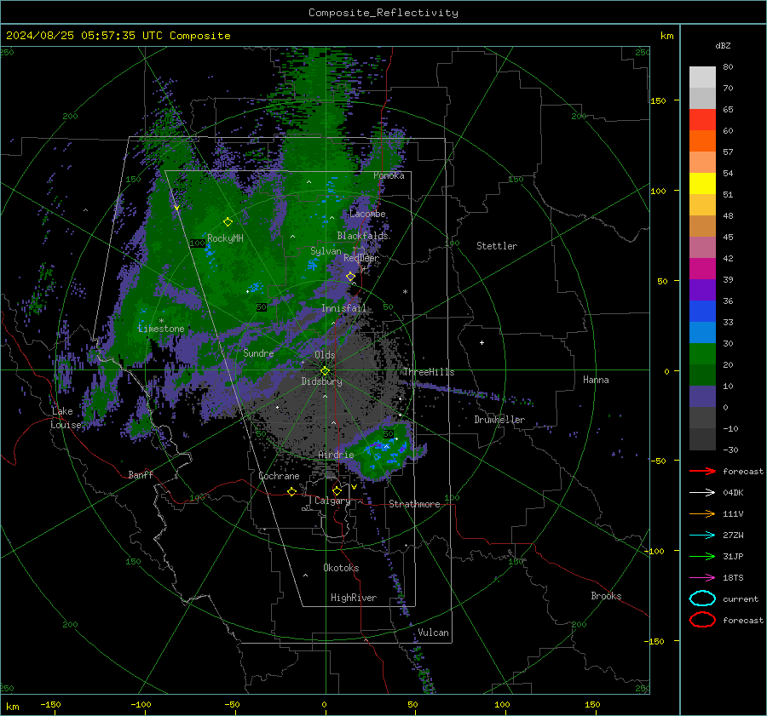Click the ThreeHills town label
The height and width of the screenshot is (716, 767).
coord(429,372)
